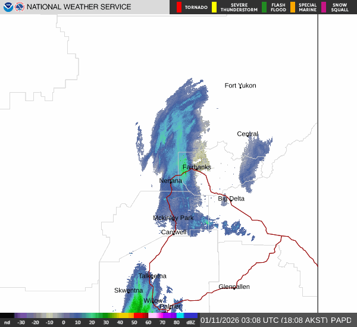Screen dimensions: 357x327
Task: Click the NOAA logo in the header
Action: 8,7
